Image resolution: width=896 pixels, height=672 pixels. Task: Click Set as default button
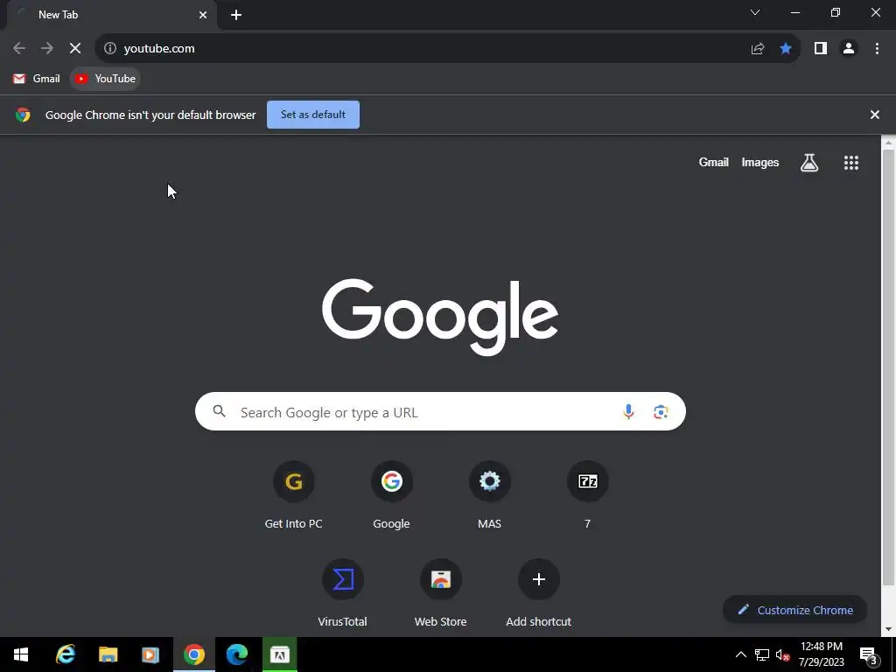pyautogui.click(x=313, y=115)
